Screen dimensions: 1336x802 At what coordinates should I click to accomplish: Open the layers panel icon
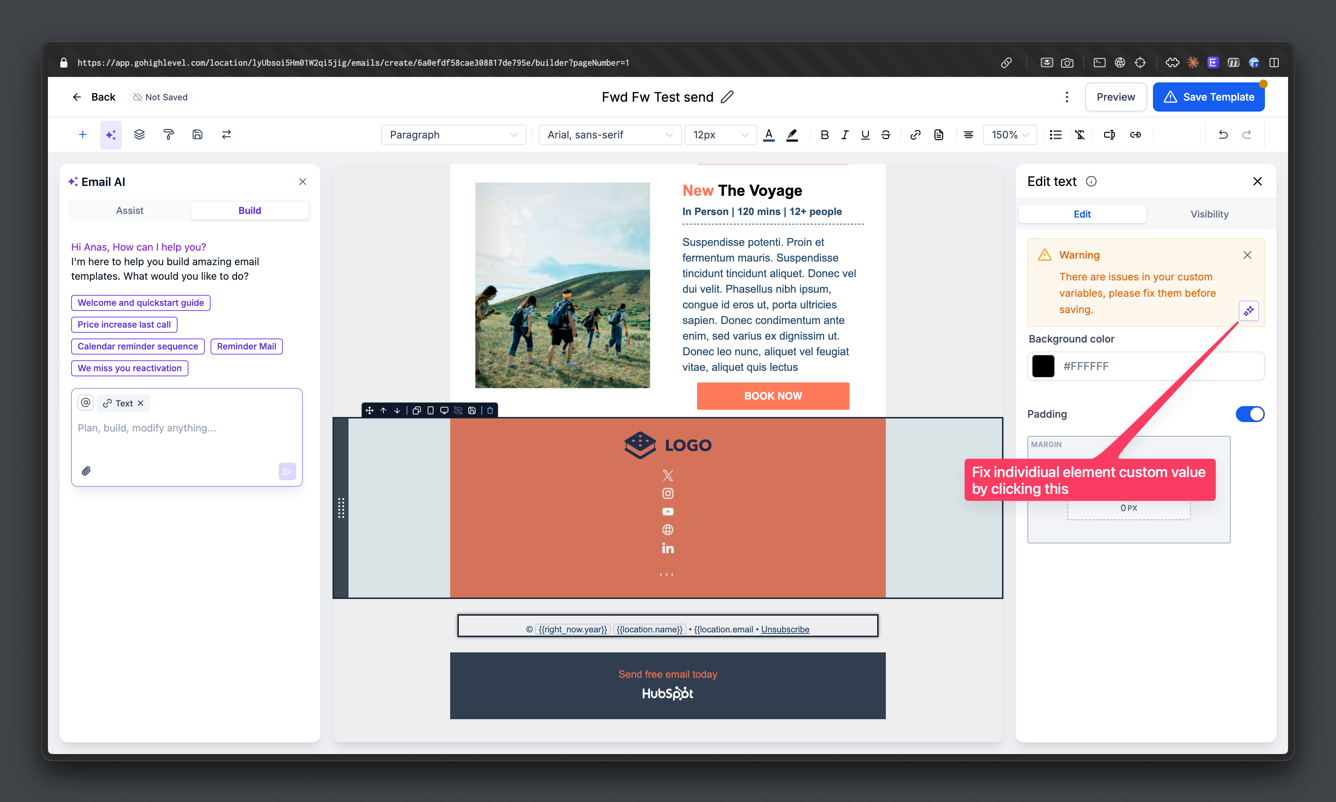[x=139, y=134]
